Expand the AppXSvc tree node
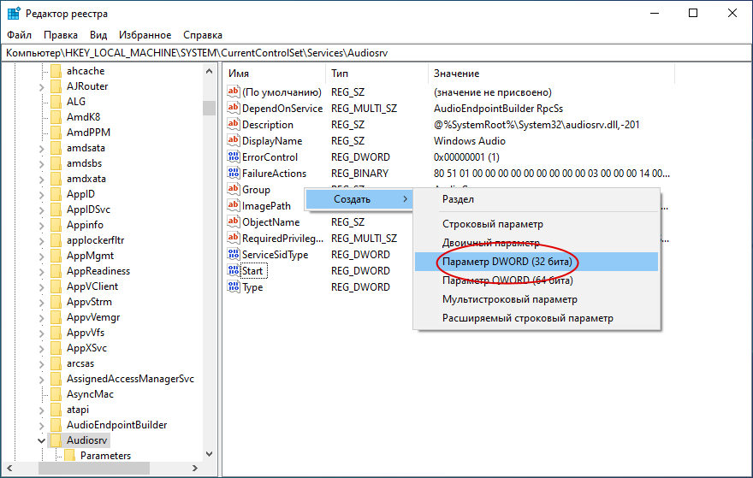Screen dimensions: 753x478 [x=41, y=348]
